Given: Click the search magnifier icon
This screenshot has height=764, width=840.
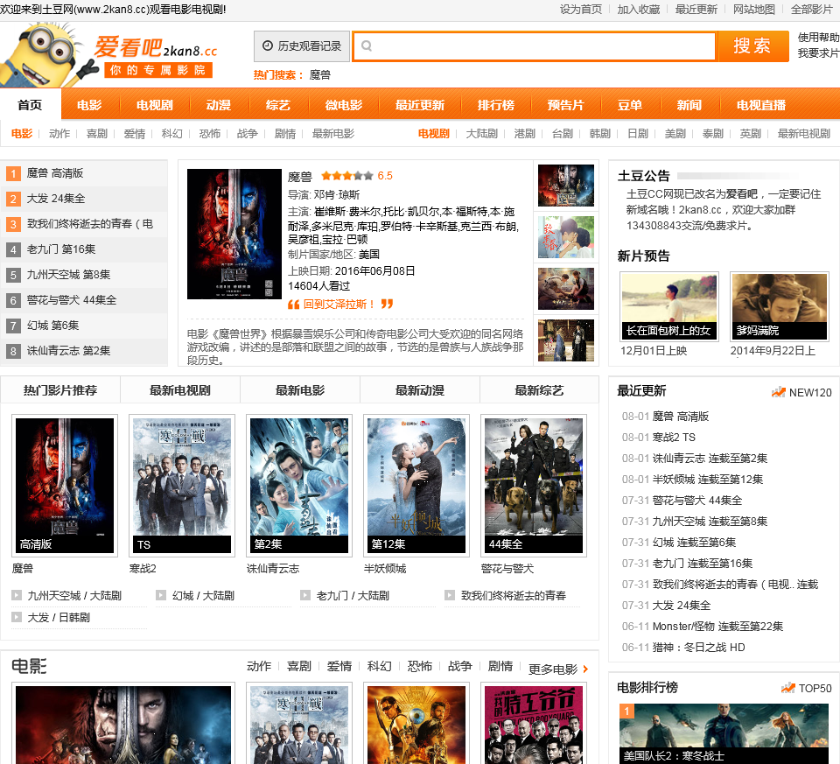Looking at the screenshot, I should [x=367, y=46].
